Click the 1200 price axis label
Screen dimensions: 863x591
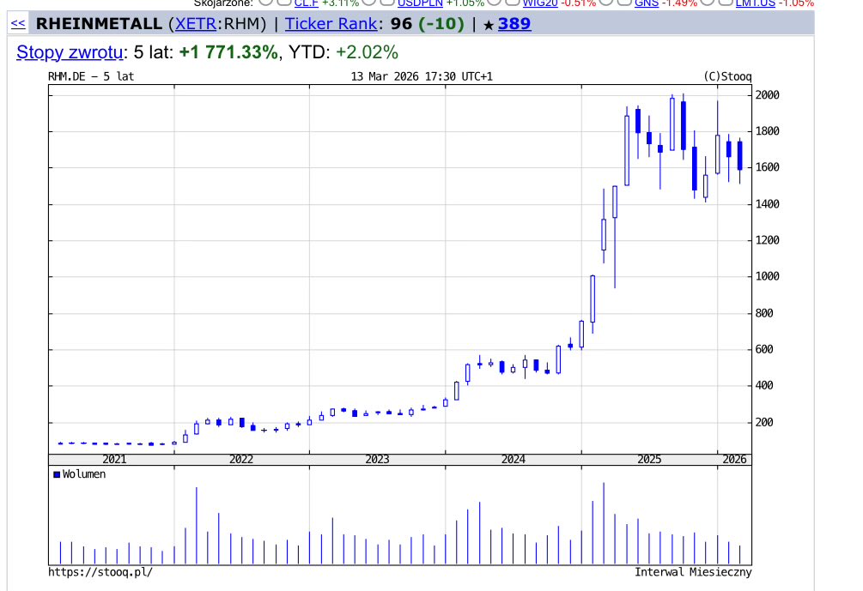767,240
